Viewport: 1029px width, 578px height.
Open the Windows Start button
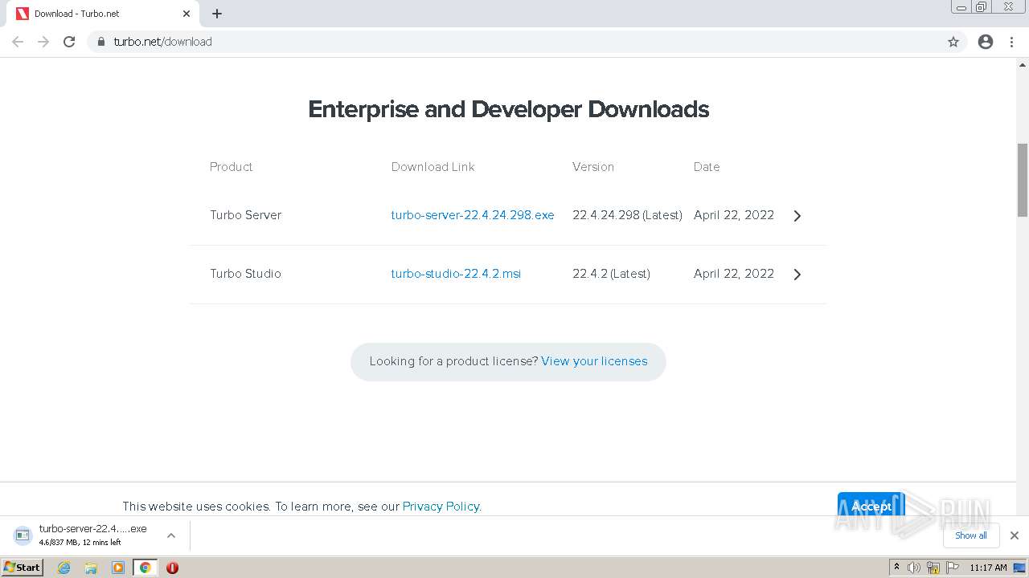[x=23, y=568]
